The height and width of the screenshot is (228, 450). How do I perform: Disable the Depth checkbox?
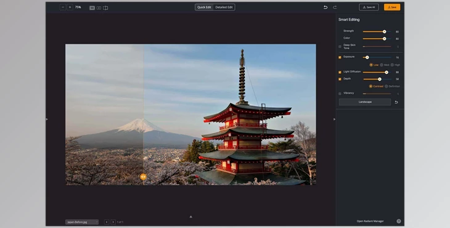click(x=340, y=79)
